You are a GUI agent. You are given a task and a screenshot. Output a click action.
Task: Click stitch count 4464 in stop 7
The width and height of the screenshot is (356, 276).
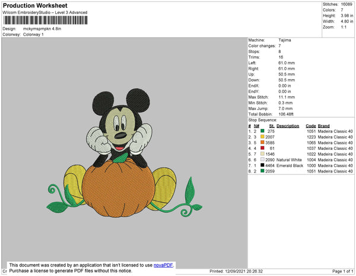[x=270, y=165]
